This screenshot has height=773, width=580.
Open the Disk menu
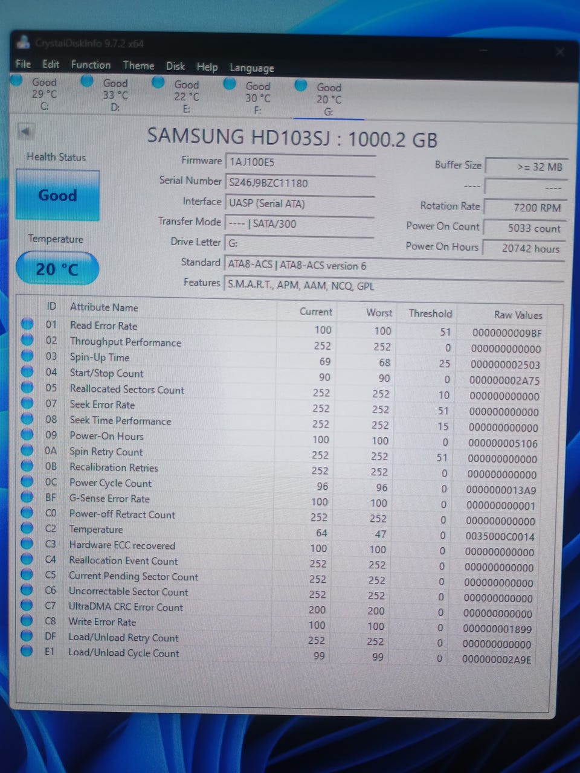[x=175, y=66]
